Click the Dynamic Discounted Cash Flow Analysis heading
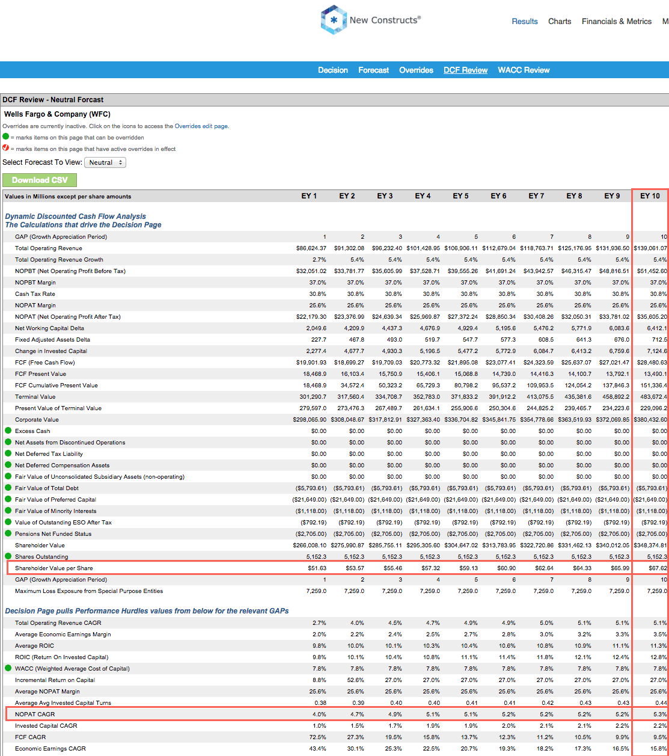Screen dimensions: 669x756 click(76, 216)
